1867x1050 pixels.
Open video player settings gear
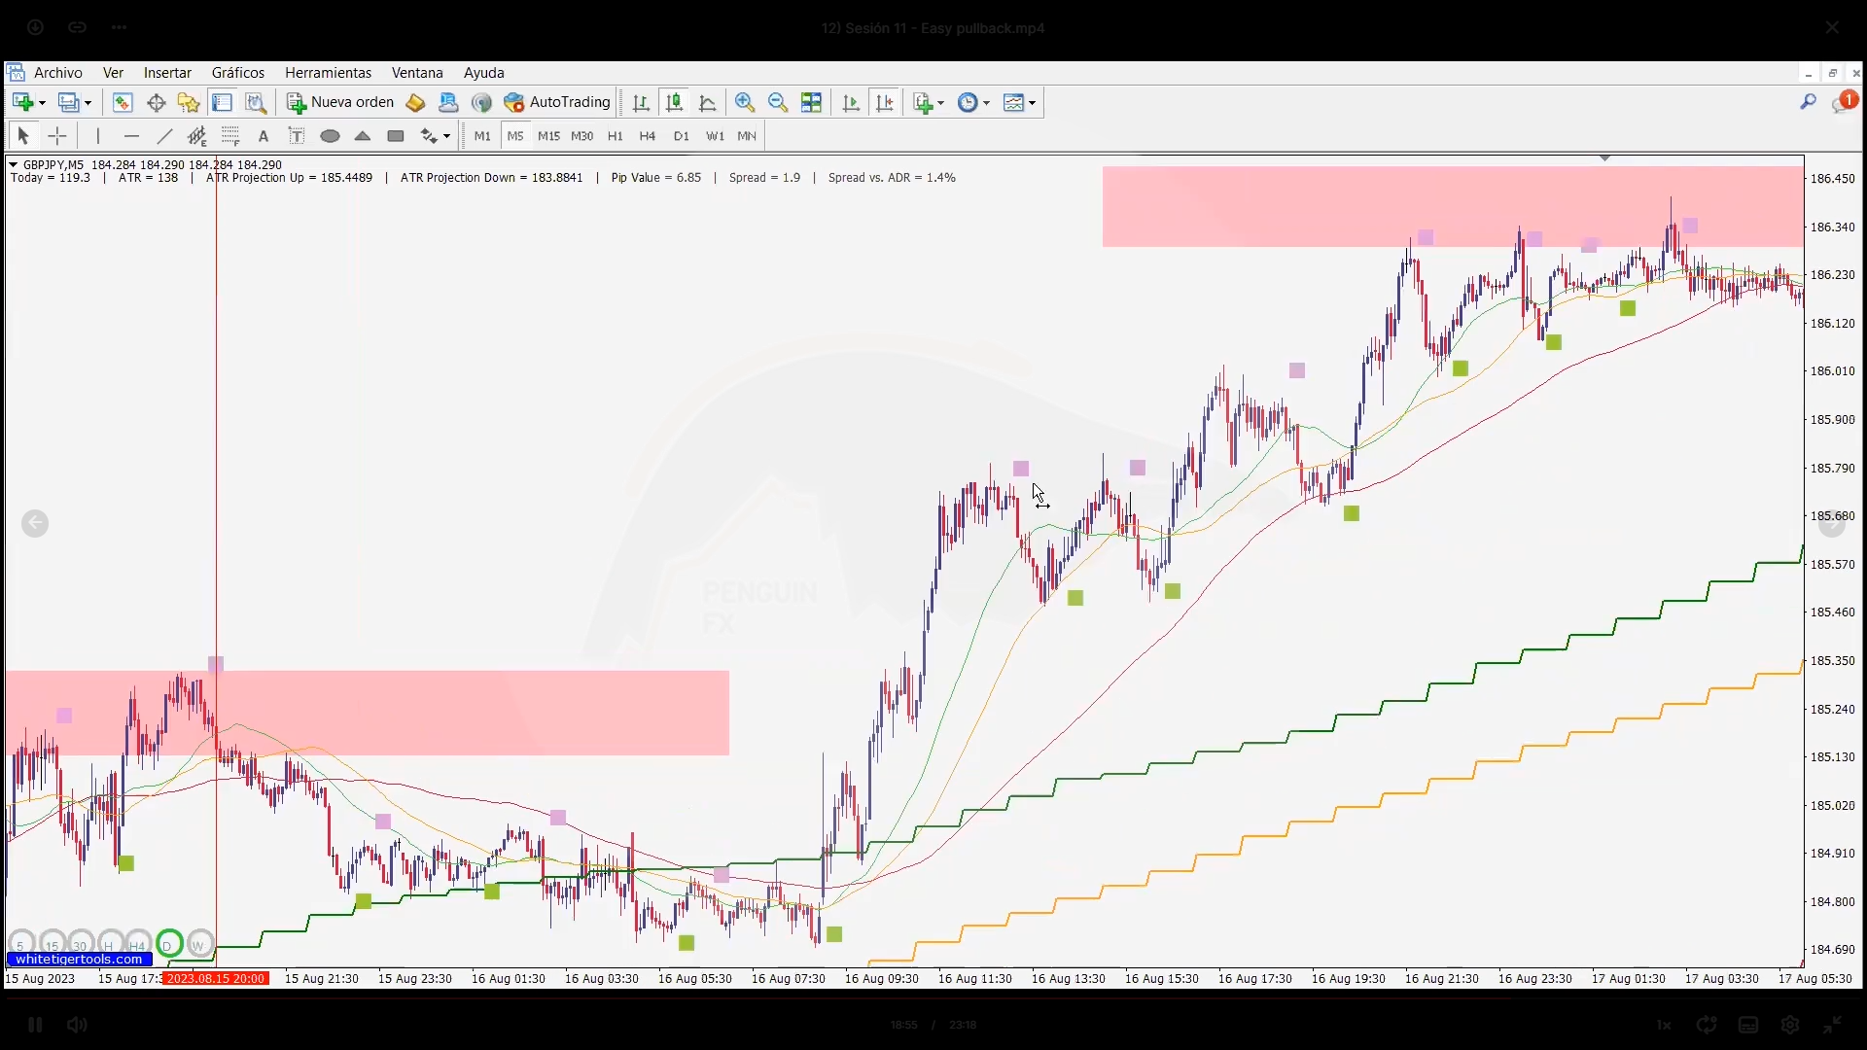pos(1790,1025)
